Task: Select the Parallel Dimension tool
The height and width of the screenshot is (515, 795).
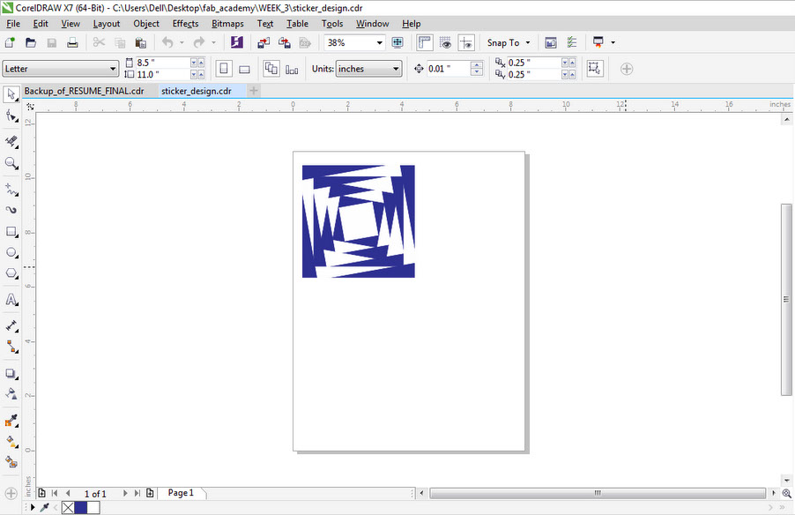Action: click(11, 325)
